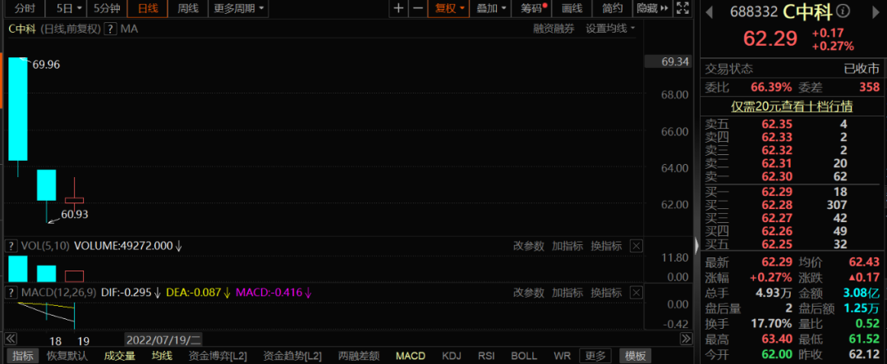Open the 筹码 chip distribution view
This screenshot has height=364, width=887.
point(531,8)
